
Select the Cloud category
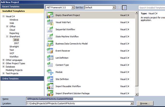point(12,30)
